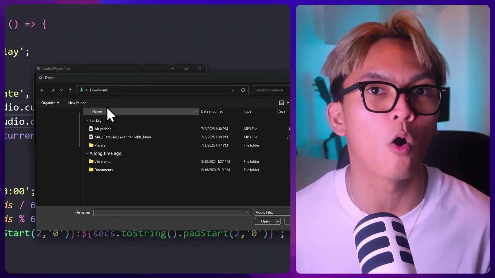The image size is (495, 278).
Task: Open the Audio Files type filter dropdown
Action: (272, 212)
